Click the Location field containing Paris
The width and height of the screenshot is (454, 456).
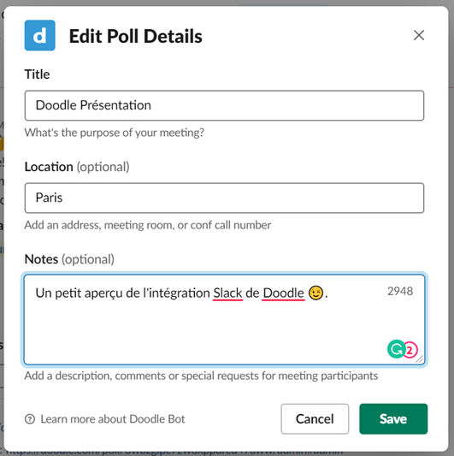pos(224,198)
